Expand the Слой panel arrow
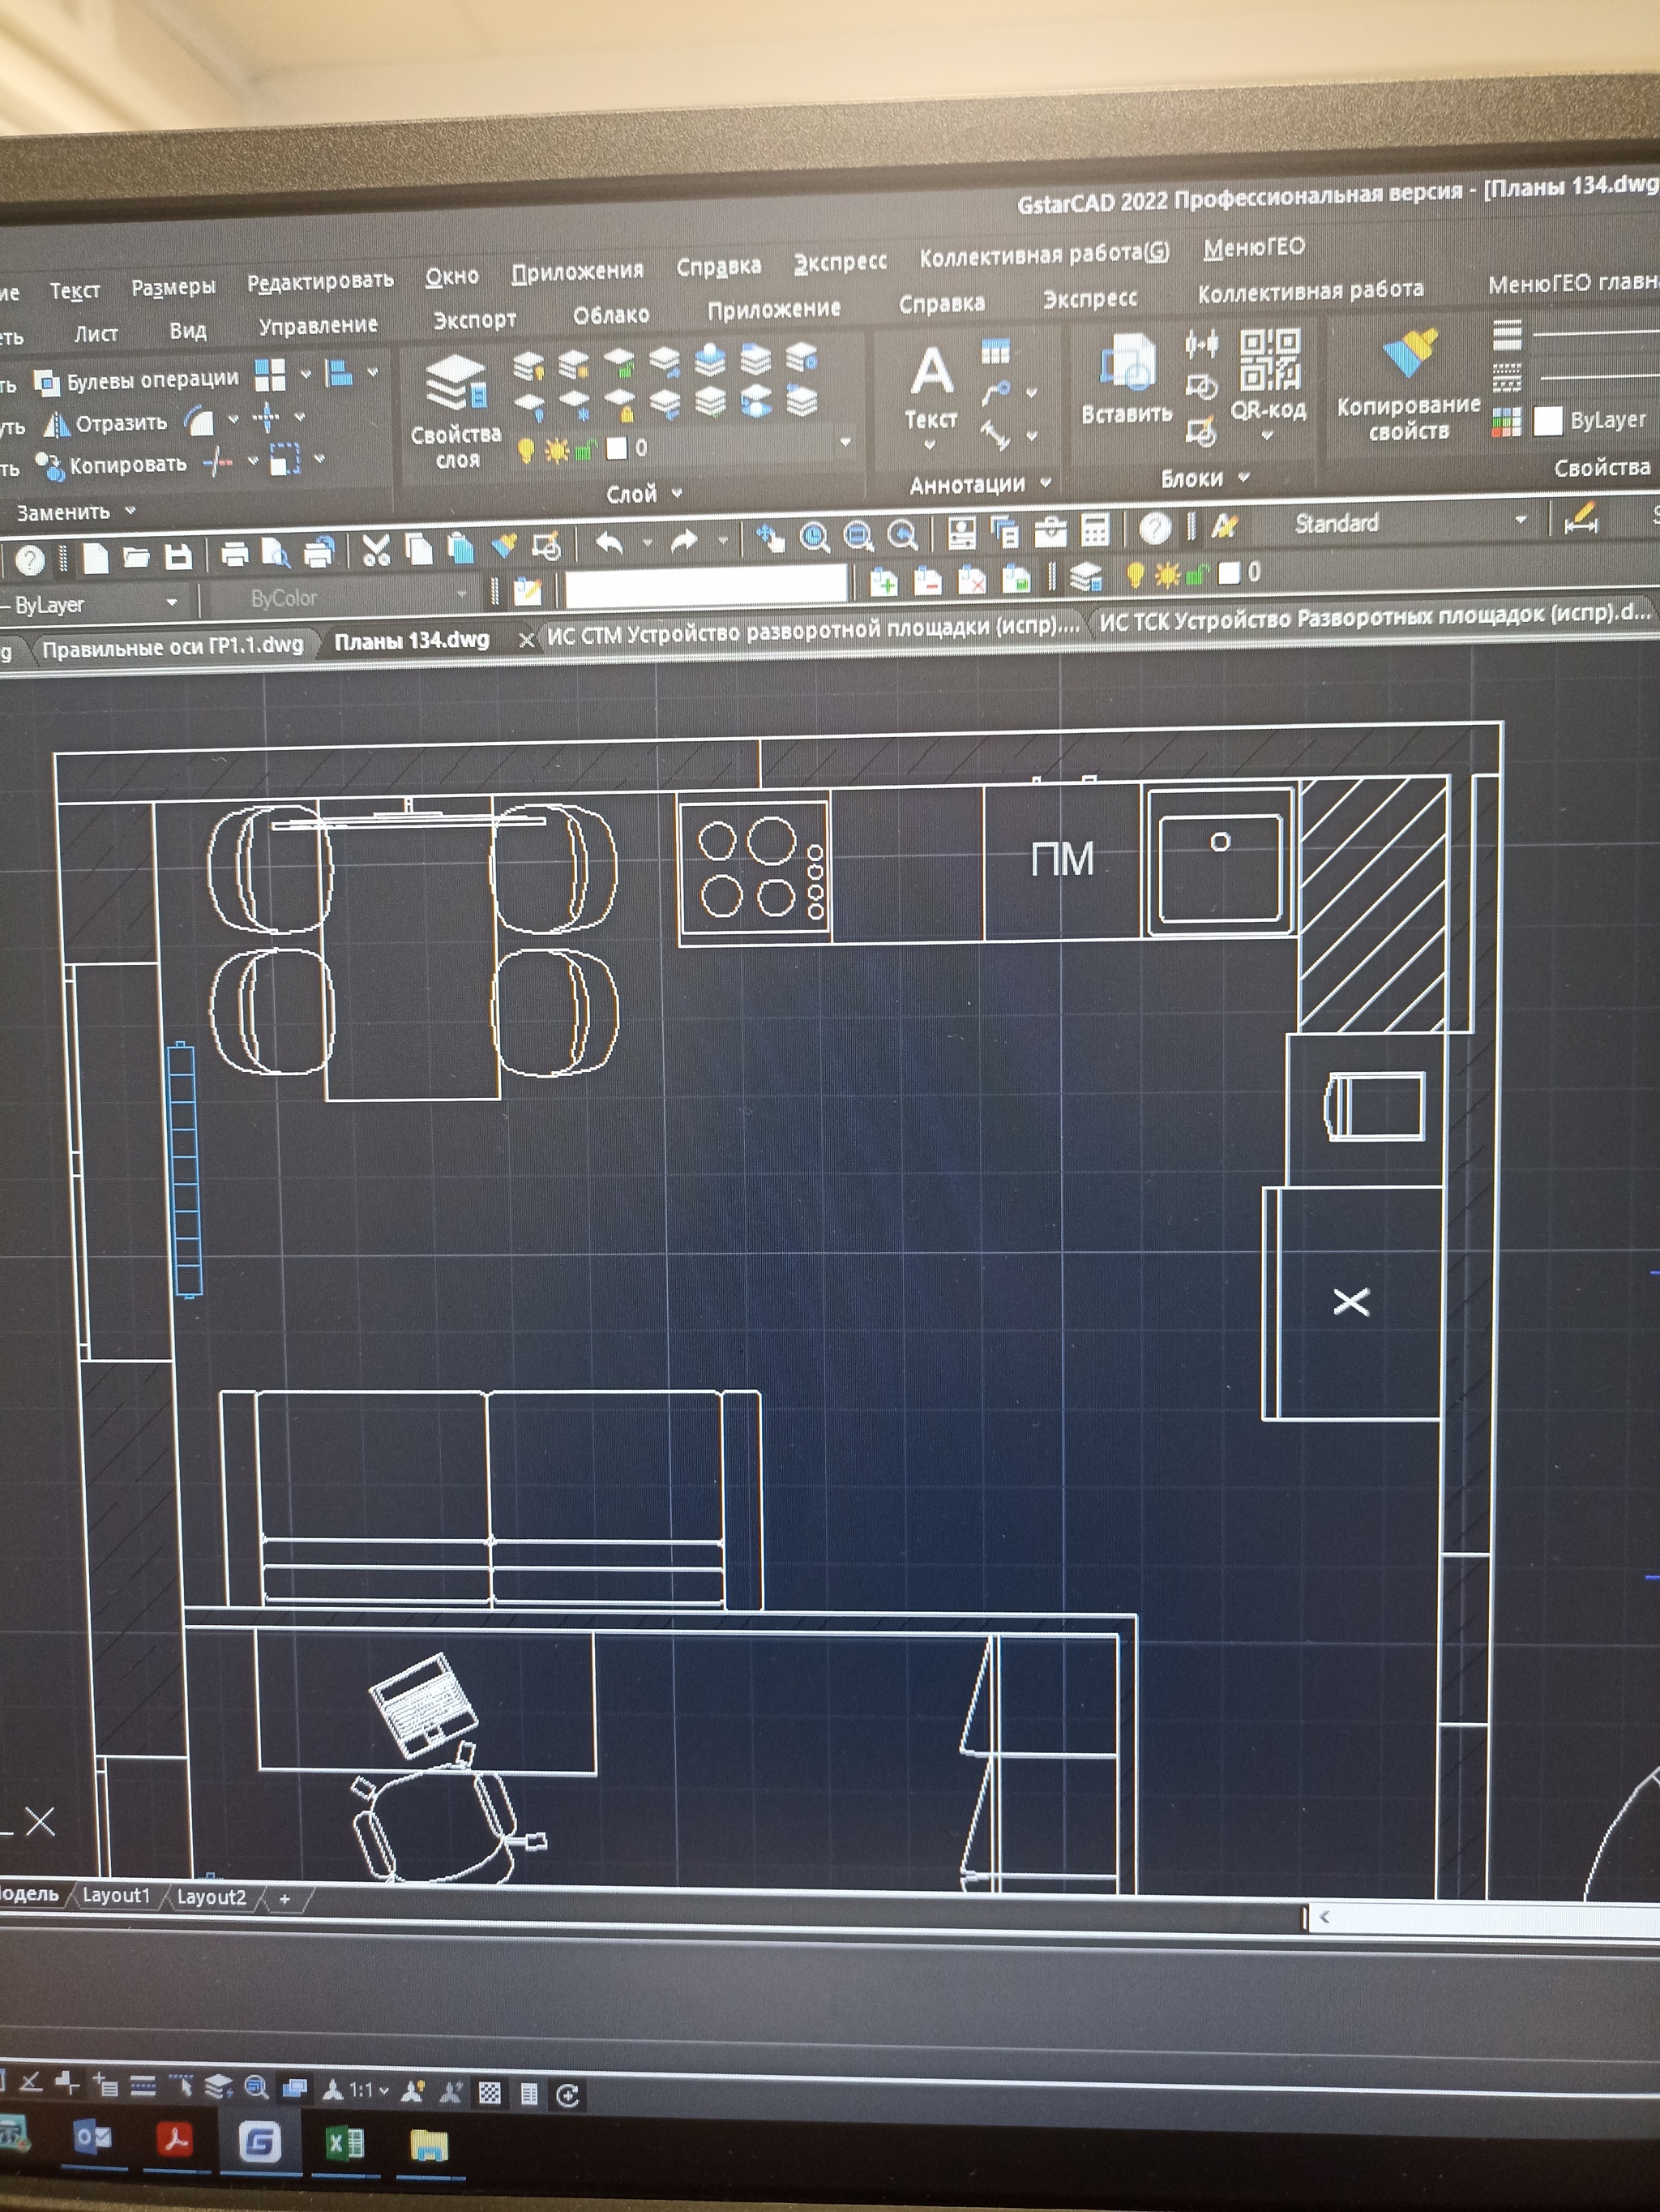This screenshot has width=1660, height=2212. 677,493
